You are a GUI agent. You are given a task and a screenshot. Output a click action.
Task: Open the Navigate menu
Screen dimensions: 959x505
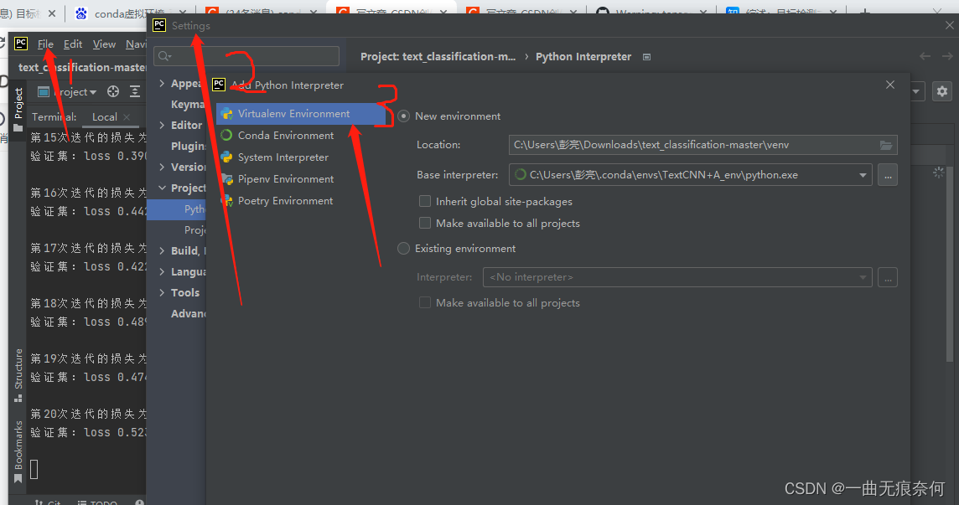[136, 44]
